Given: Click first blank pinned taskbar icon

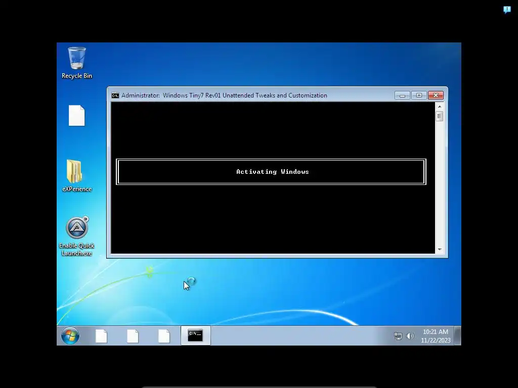Looking at the screenshot, I should point(101,336).
